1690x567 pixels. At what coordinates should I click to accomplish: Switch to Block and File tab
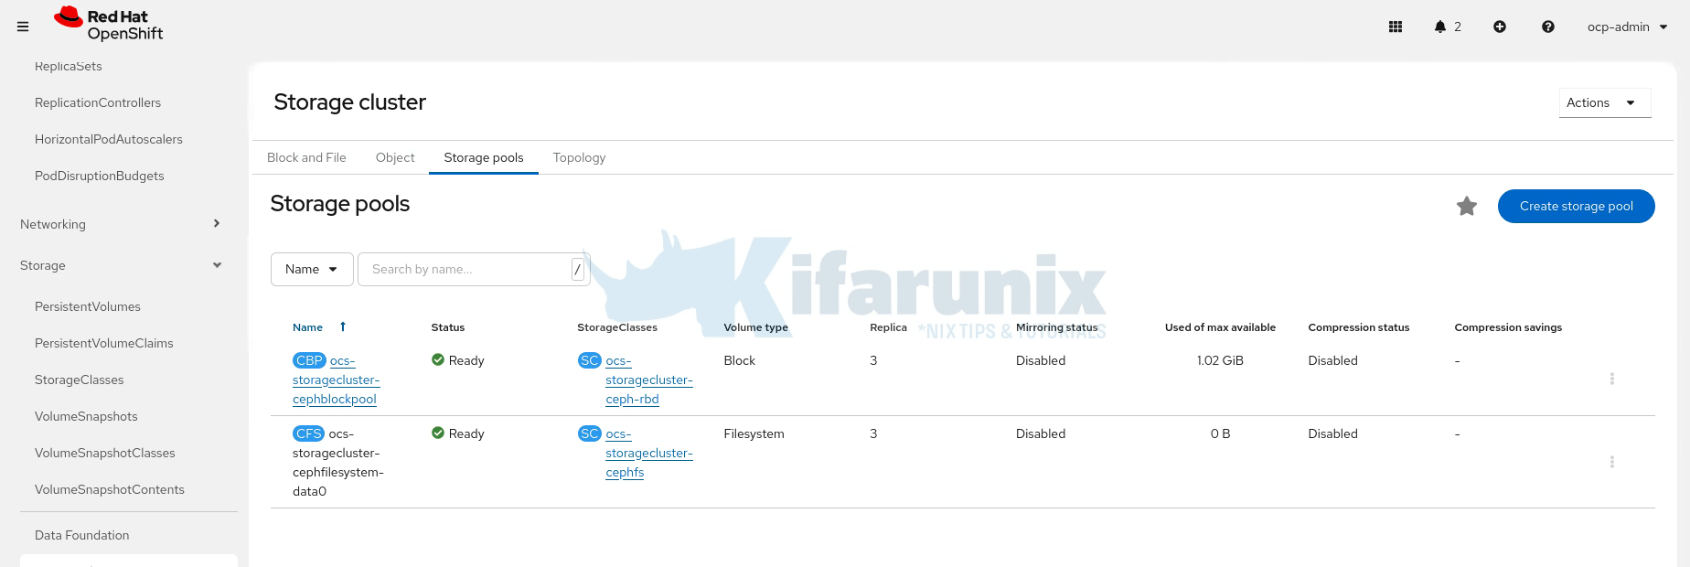pos(306,157)
